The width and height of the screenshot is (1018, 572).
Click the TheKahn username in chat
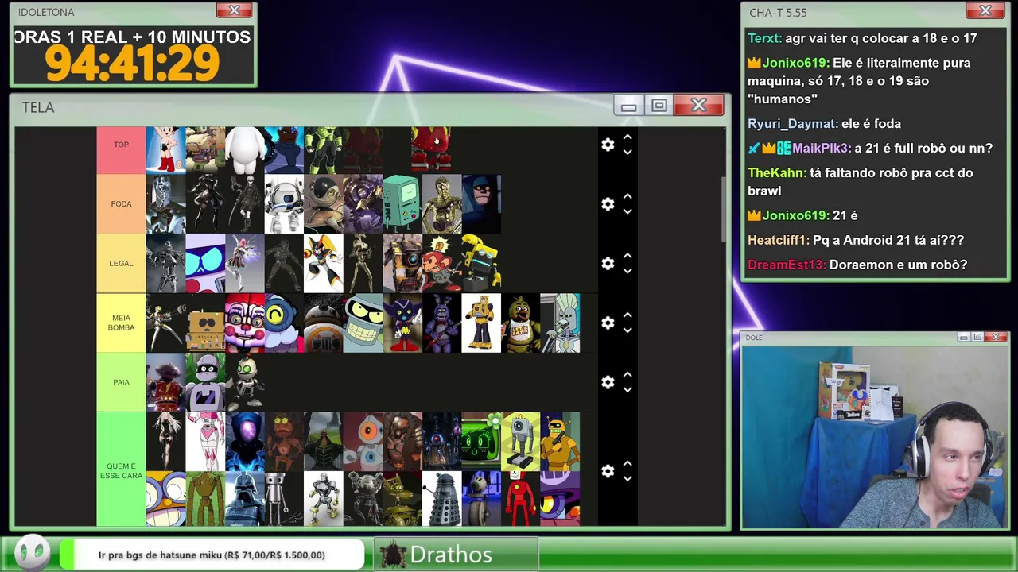click(776, 173)
